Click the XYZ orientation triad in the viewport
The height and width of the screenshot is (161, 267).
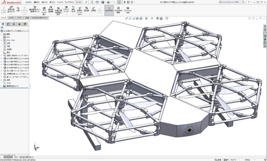click(36, 147)
